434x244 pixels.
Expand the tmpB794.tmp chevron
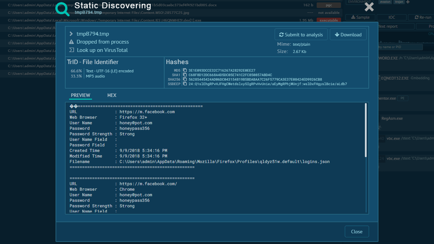(71, 34)
